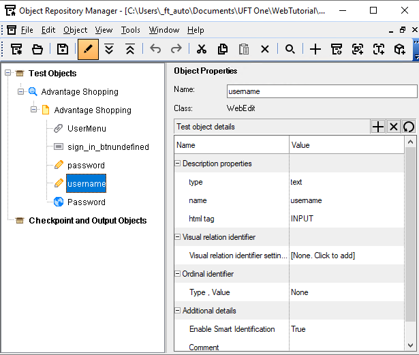Open the Edit menu
Screen dimensions: 419x355
(48, 30)
